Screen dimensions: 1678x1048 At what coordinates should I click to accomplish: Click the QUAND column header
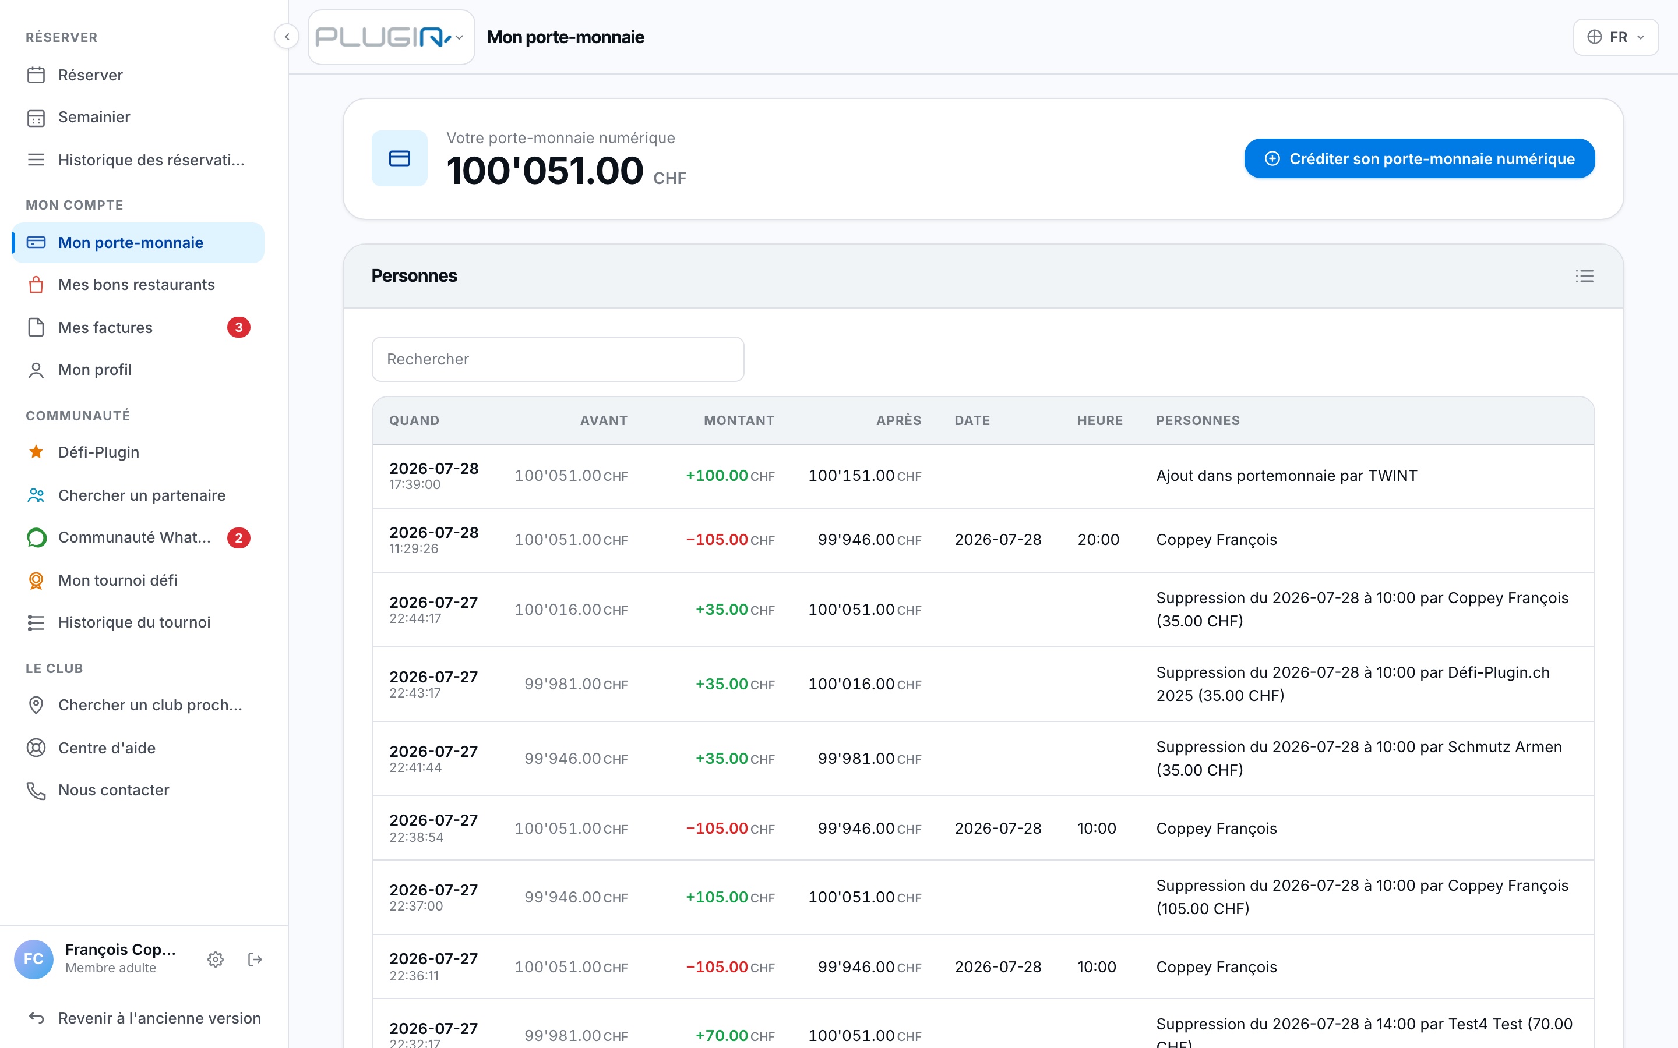(x=414, y=421)
